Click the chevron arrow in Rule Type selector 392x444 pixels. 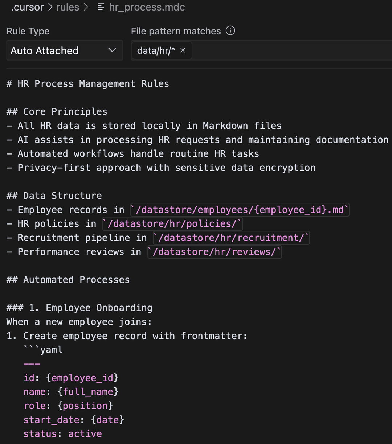point(112,50)
